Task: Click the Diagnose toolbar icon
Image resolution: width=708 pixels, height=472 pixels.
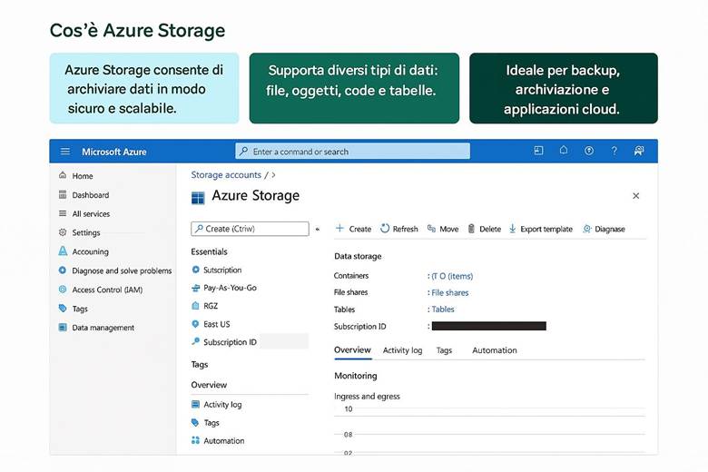Action: point(587,229)
